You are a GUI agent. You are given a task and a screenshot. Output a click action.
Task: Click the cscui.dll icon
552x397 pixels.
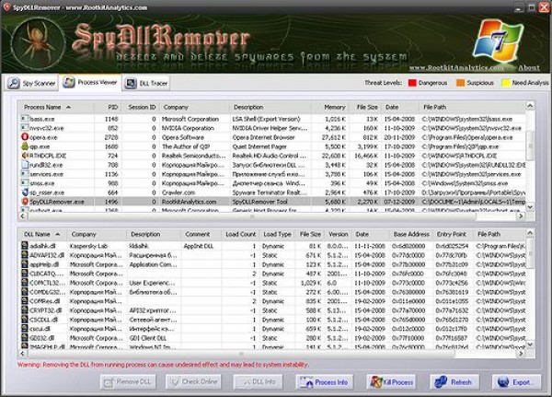24,329
